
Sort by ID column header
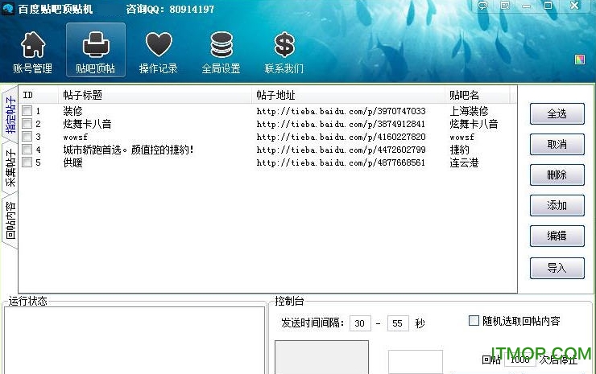[x=39, y=95]
